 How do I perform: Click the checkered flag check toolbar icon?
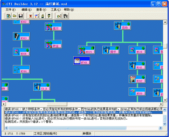click(66, 16)
